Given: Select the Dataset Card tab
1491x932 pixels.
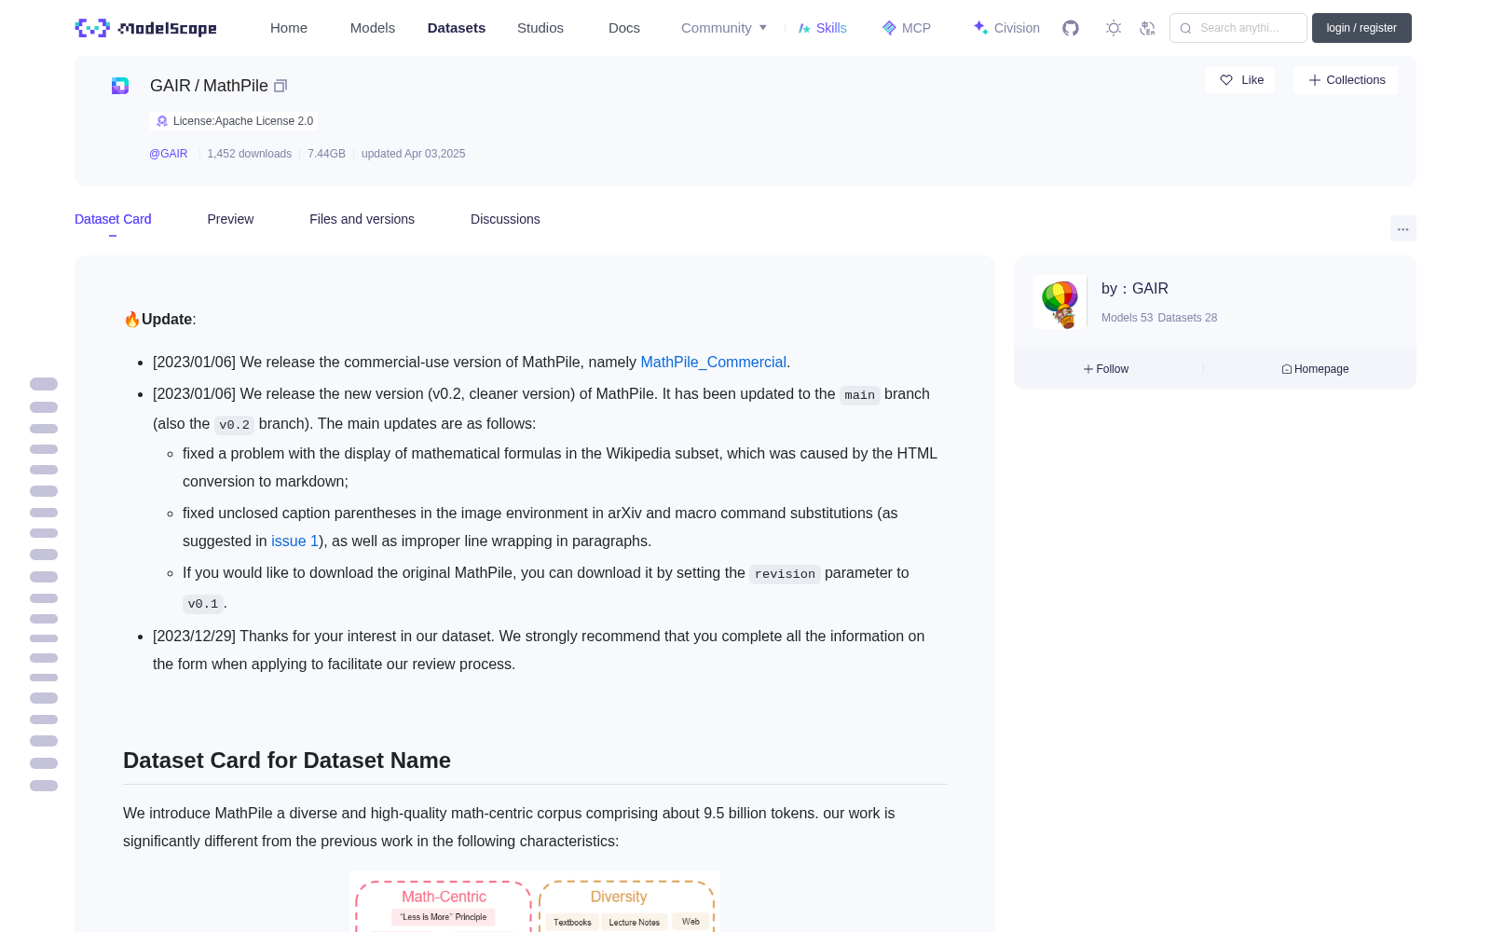Looking at the screenshot, I should click(113, 219).
